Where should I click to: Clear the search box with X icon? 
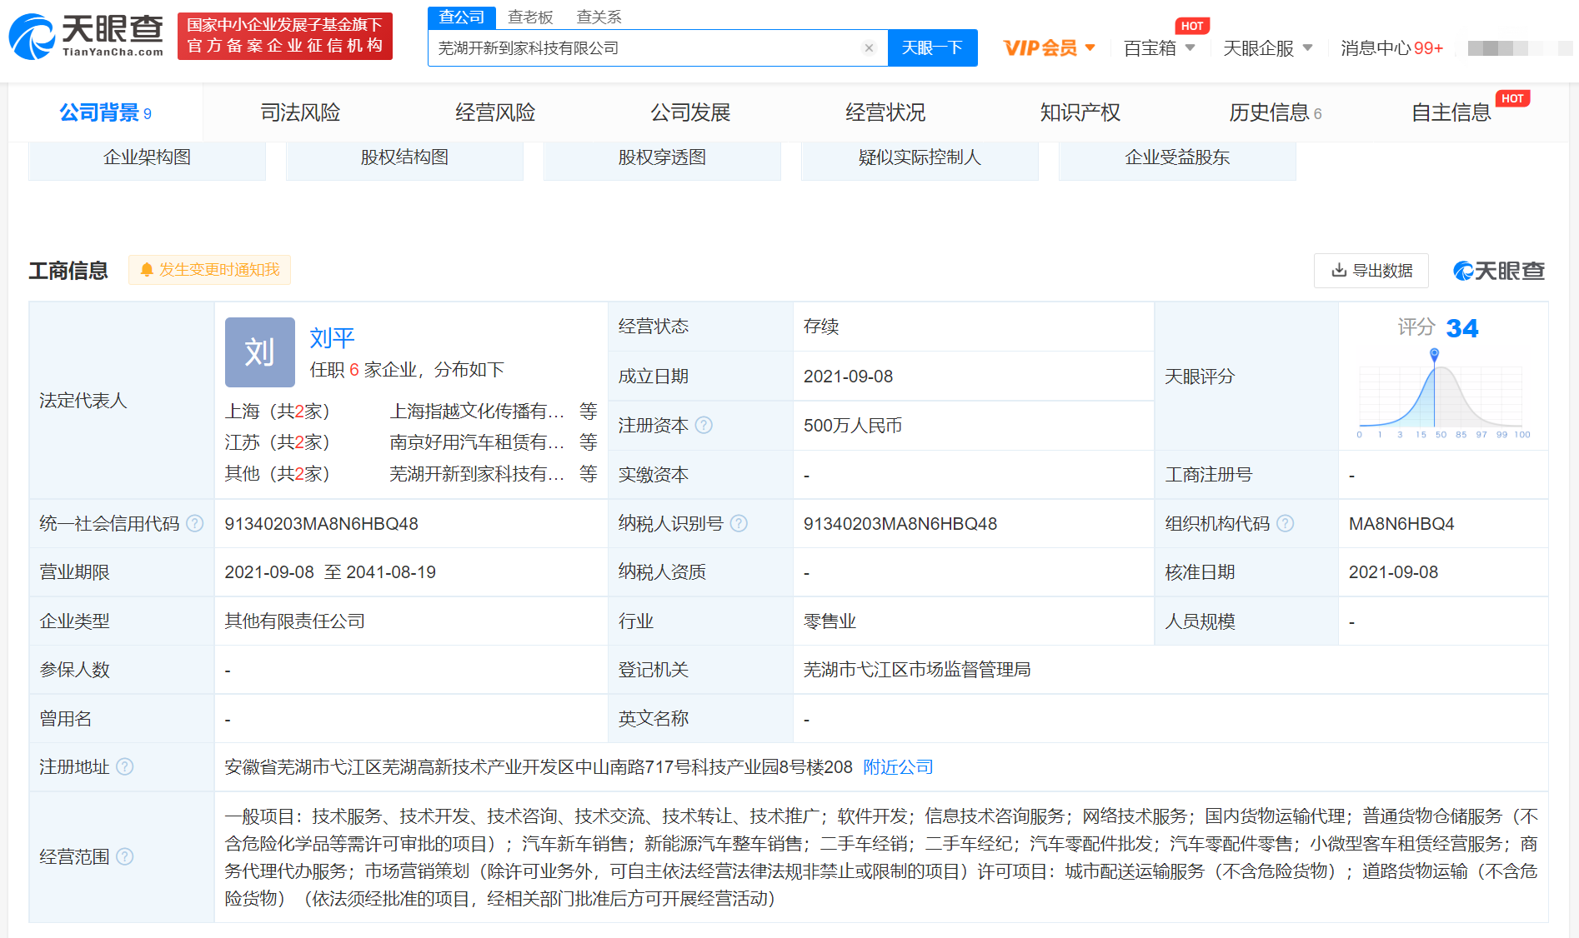coord(869,48)
